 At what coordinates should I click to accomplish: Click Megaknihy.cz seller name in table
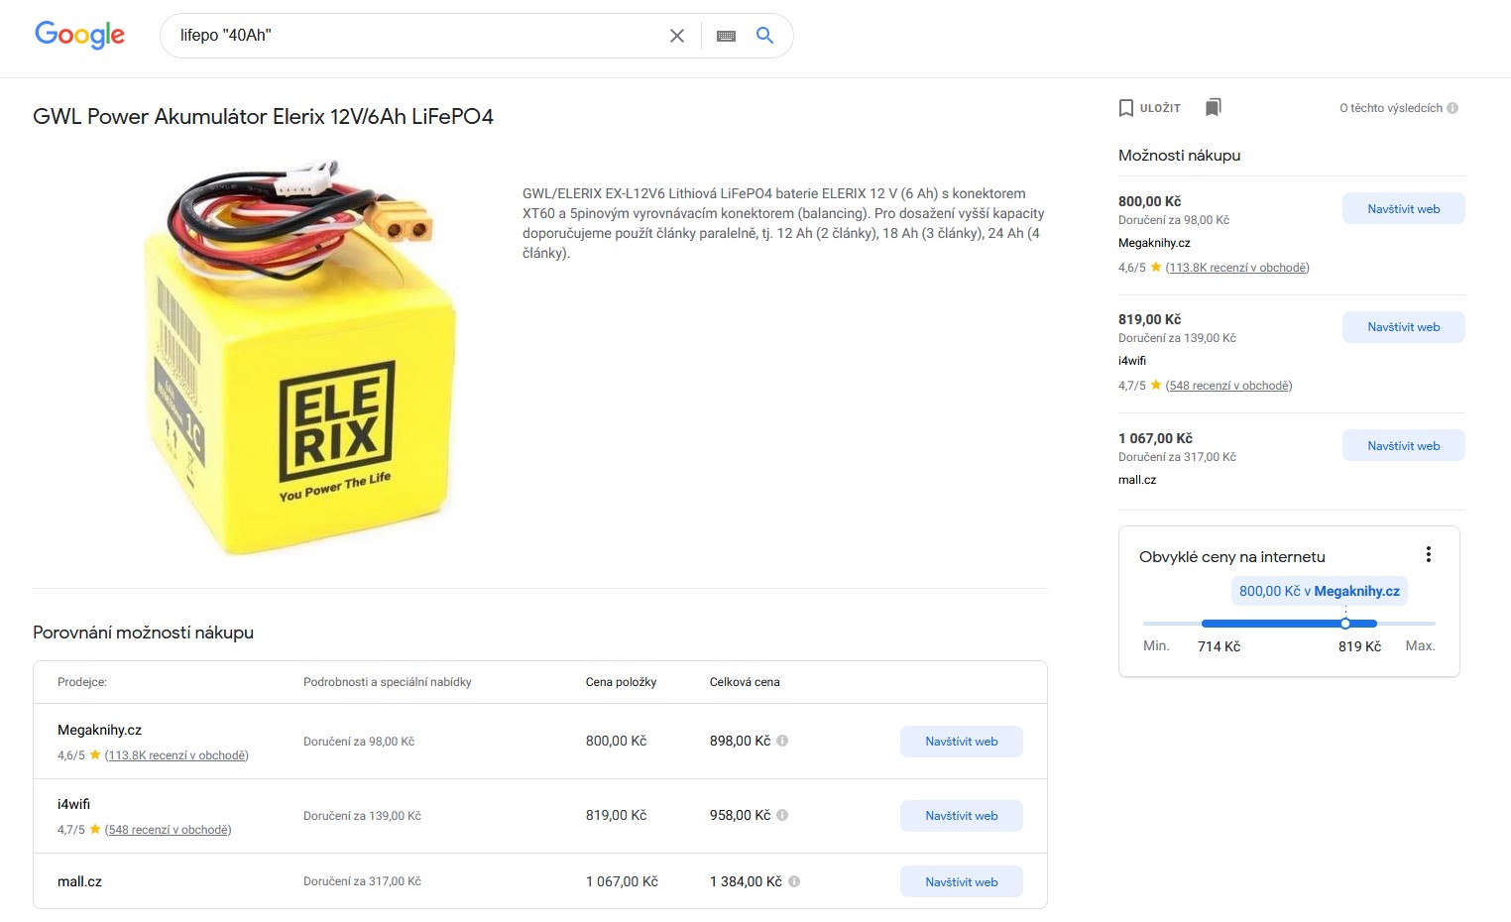pyautogui.click(x=99, y=731)
